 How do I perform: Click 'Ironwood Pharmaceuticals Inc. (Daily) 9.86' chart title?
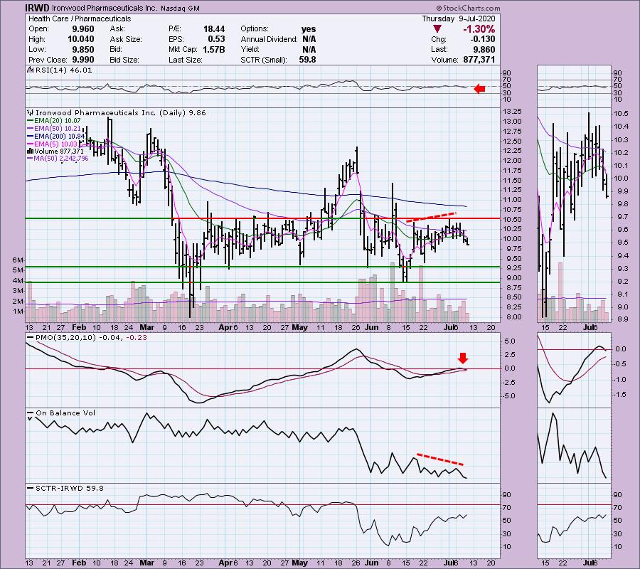(121, 112)
